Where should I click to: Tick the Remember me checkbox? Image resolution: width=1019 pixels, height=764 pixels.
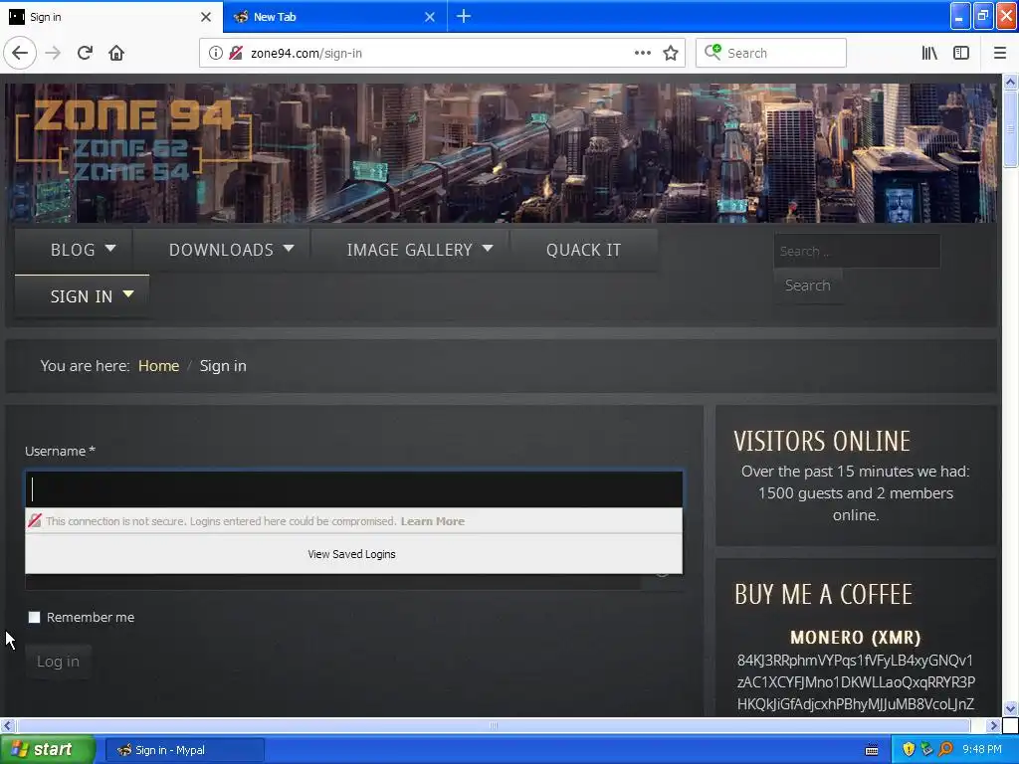tap(35, 617)
